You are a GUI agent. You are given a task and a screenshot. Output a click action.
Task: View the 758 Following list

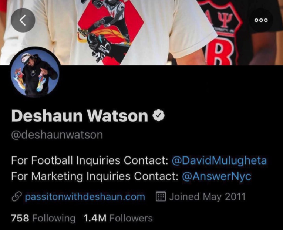pyautogui.click(x=43, y=218)
